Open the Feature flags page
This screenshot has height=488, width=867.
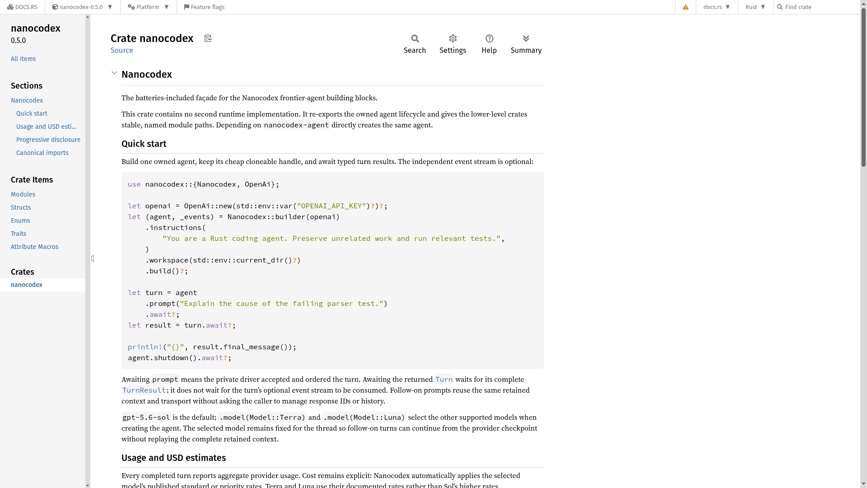tap(204, 7)
